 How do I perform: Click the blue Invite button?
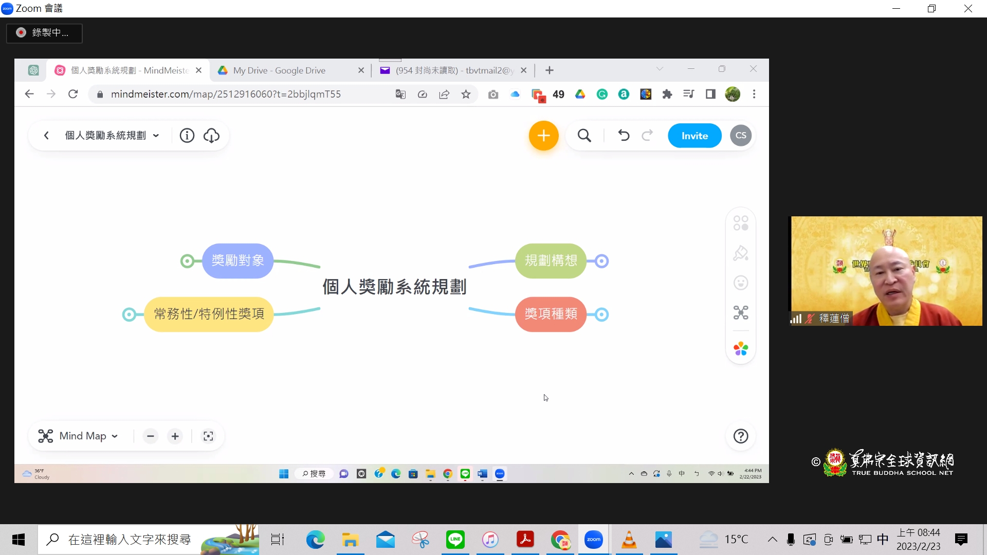pyautogui.click(x=694, y=136)
